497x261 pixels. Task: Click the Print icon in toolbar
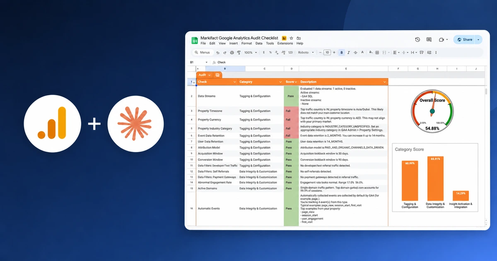point(232,53)
